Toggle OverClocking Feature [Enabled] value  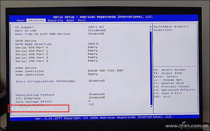[97, 94]
